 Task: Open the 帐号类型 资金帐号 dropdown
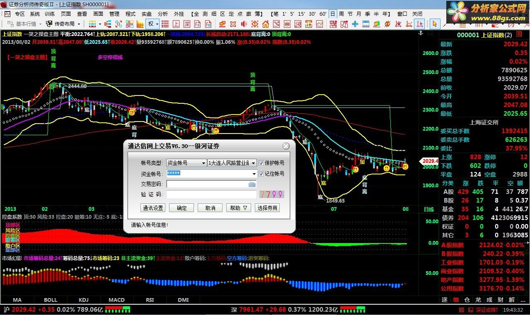click(x=186, y=163)
